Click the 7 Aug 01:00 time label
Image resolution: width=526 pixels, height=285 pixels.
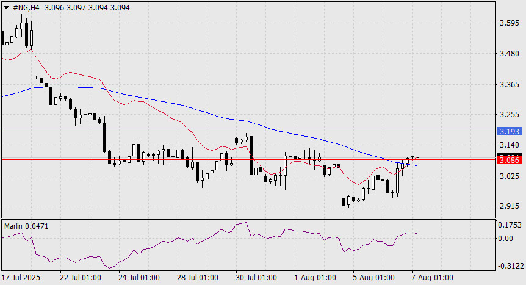(x=432, y=278)
